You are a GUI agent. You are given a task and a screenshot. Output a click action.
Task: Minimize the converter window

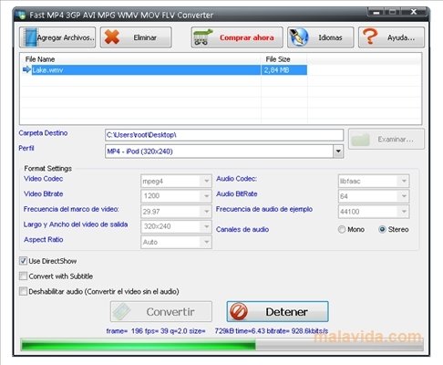(376, 13)
